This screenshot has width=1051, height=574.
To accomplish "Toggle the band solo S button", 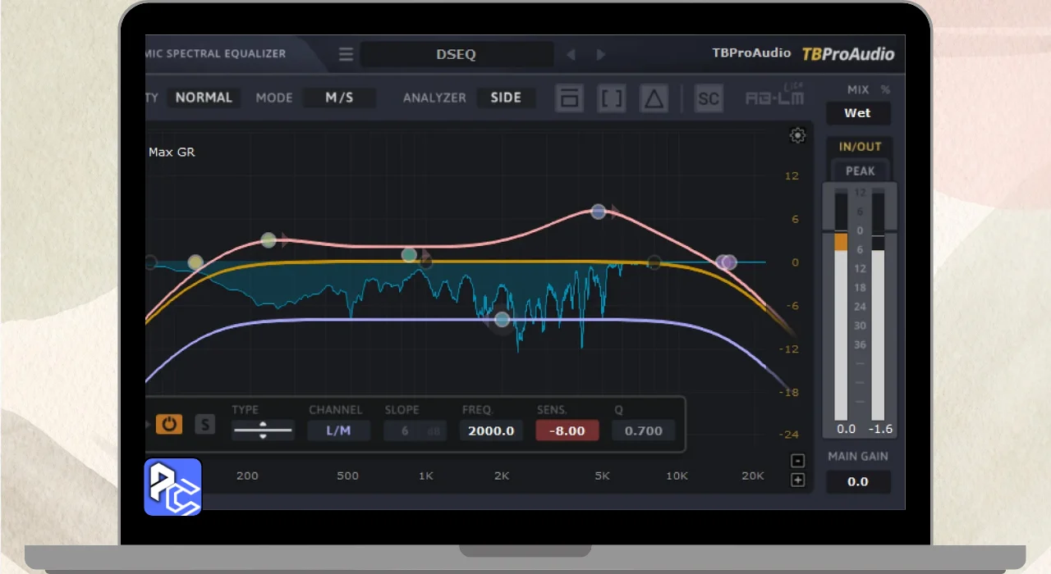I will [x=204, y=424].
